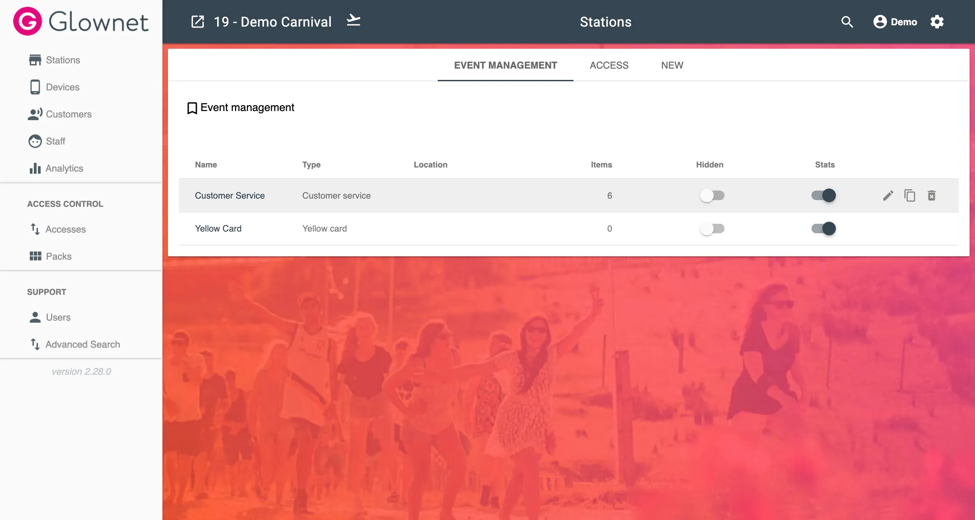975x520 pixels.
Task: Click the Glownet wordmark text
Action: [98, 22]
